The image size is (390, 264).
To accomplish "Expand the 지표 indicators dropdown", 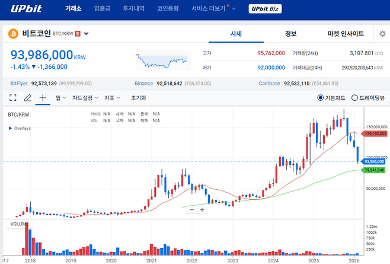I will tap(113, 97).
